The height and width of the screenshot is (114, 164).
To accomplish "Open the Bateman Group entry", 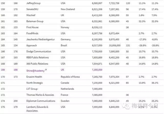I will [x=35, y=21].
